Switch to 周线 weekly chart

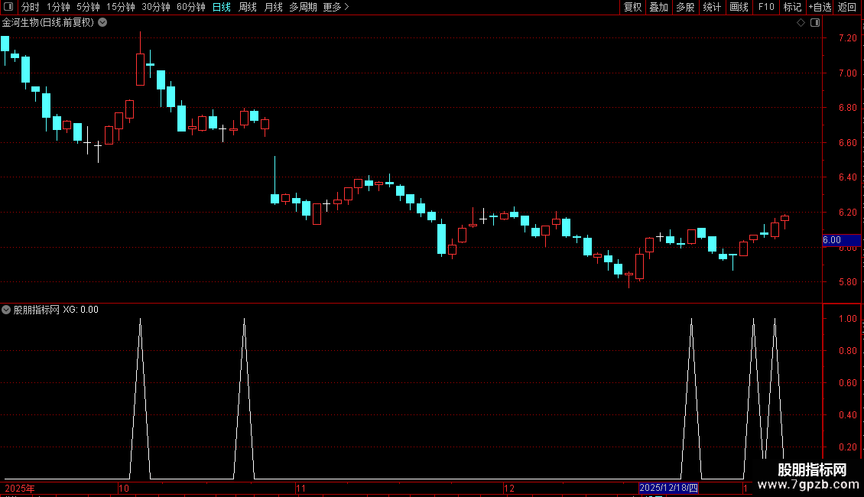[x=248, y=7]
